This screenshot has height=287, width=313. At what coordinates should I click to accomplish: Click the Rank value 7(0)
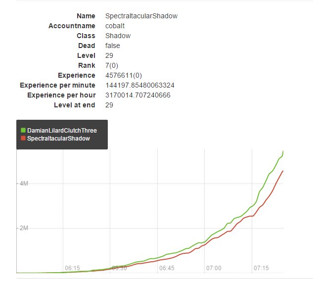coord(113,65)
